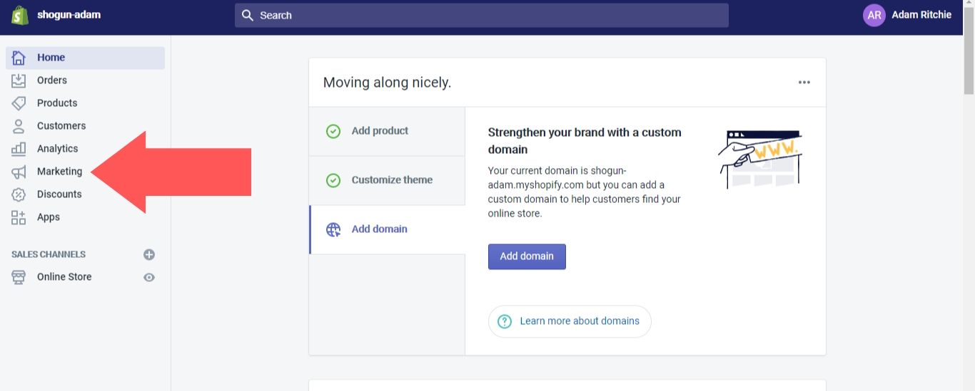This screenshot has width=975, height=391.
Task: Add a sales channel with plus icon
Action: click(149, 254)
